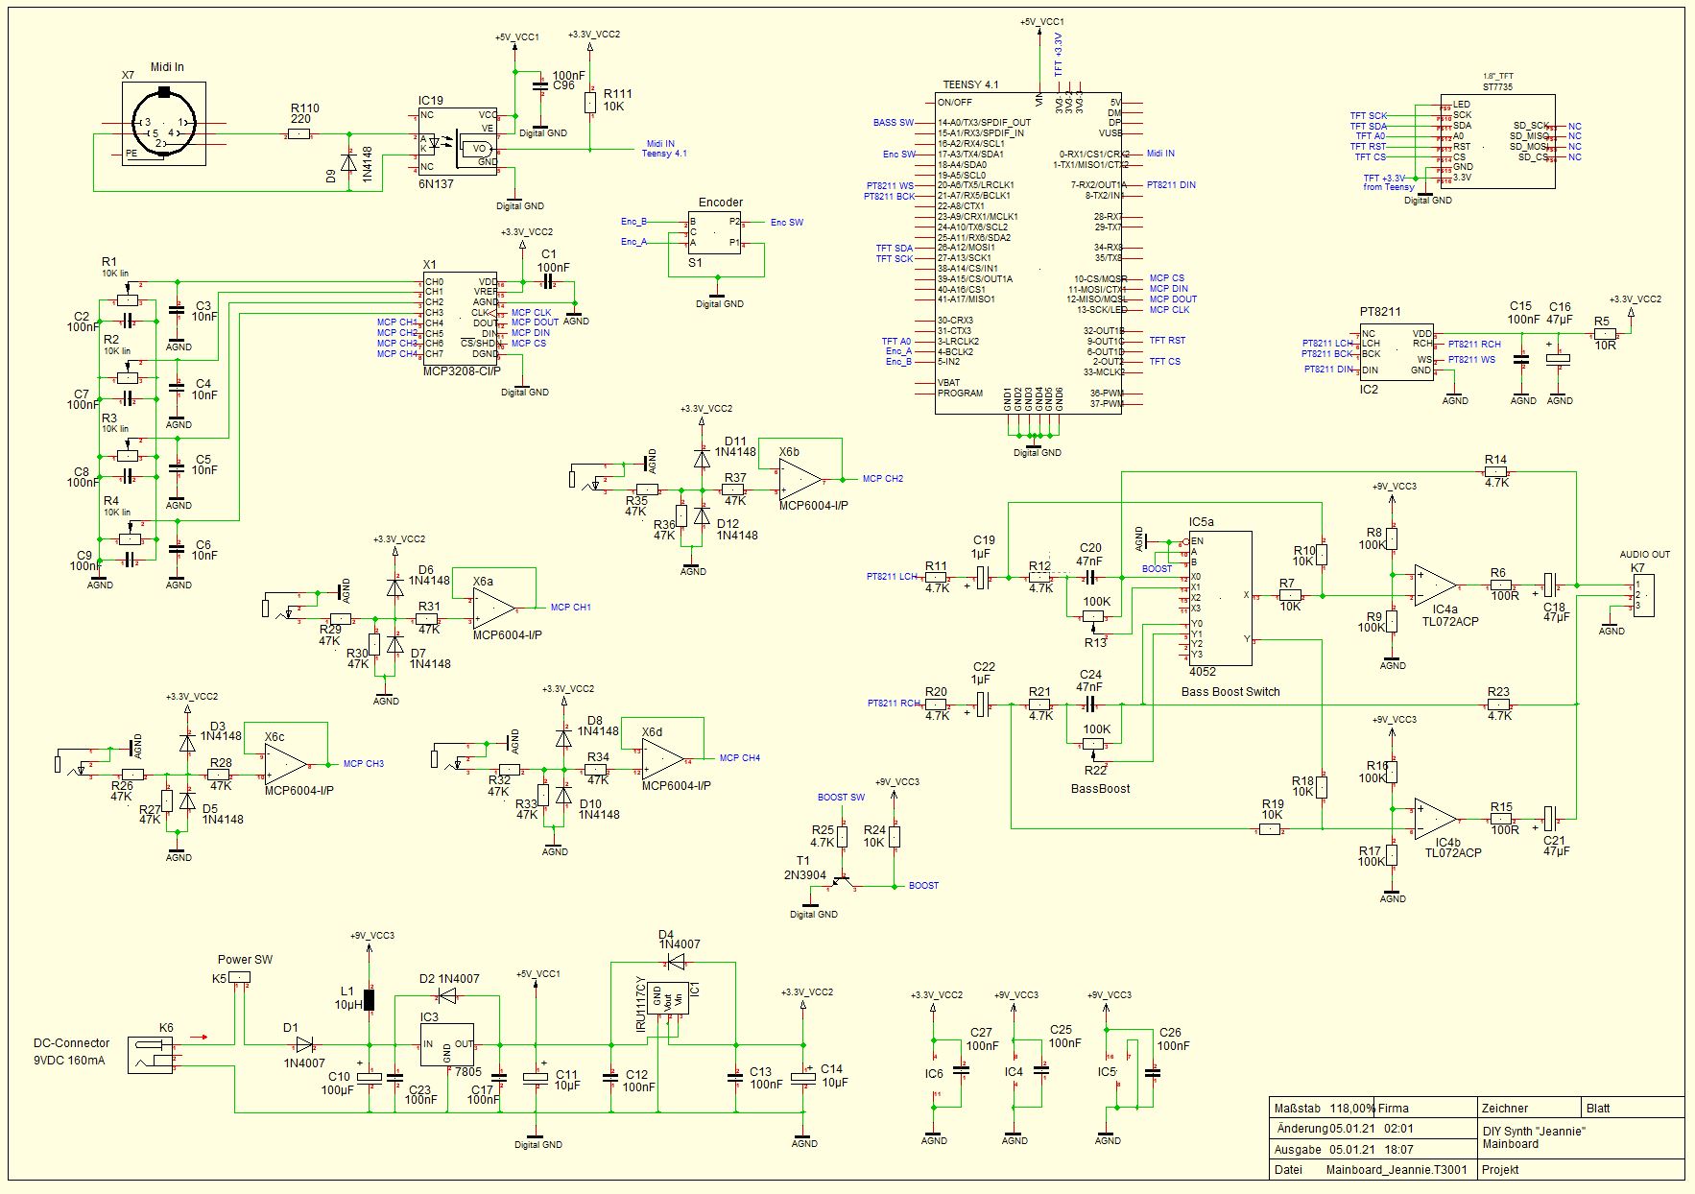Click the Mainboard_Jeannie.T3001 filename in title block
1695x1194 pixels.
point(1396,1170)
